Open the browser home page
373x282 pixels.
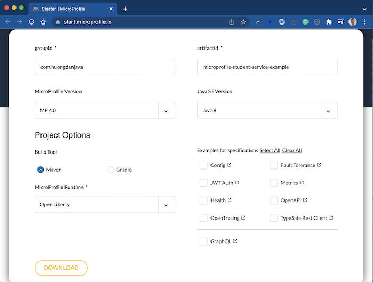pos(43,22)
